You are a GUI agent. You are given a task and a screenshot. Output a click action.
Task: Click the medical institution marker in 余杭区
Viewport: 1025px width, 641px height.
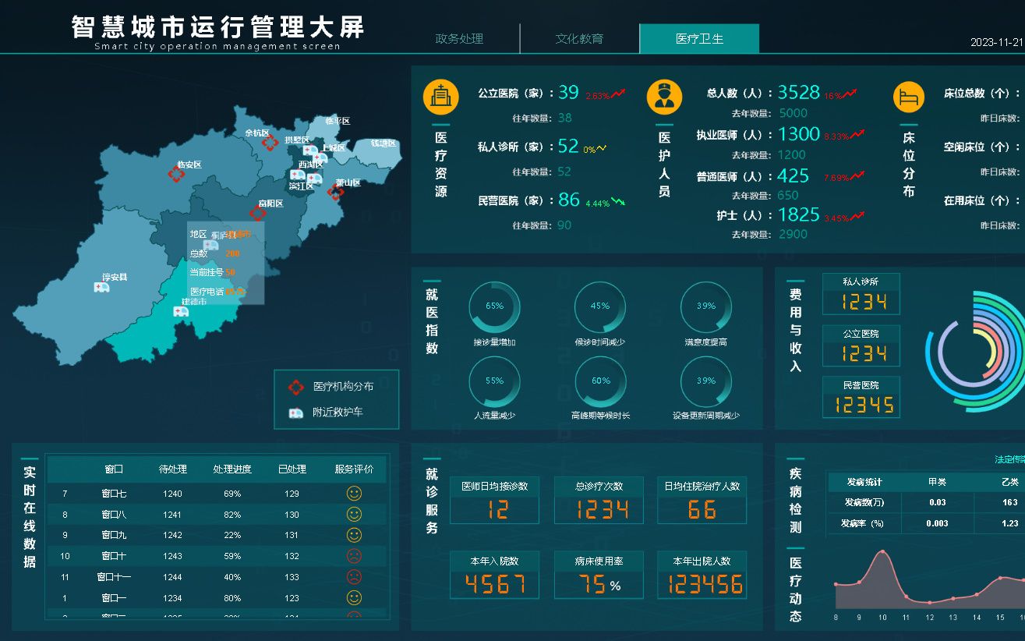[x=270, y=143]
